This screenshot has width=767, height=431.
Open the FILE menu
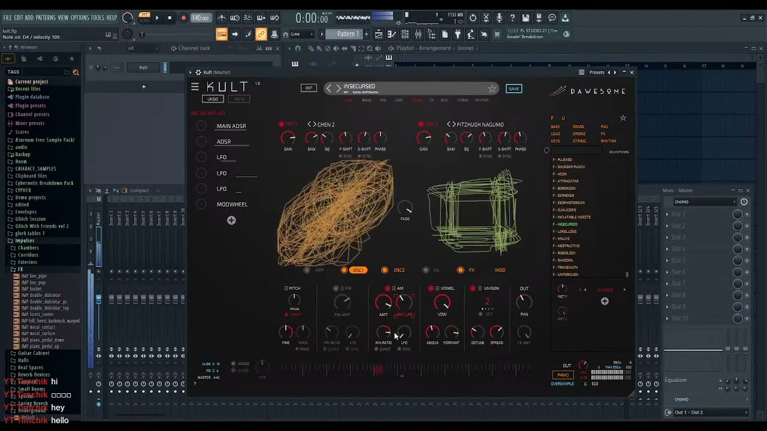[8, 18]
